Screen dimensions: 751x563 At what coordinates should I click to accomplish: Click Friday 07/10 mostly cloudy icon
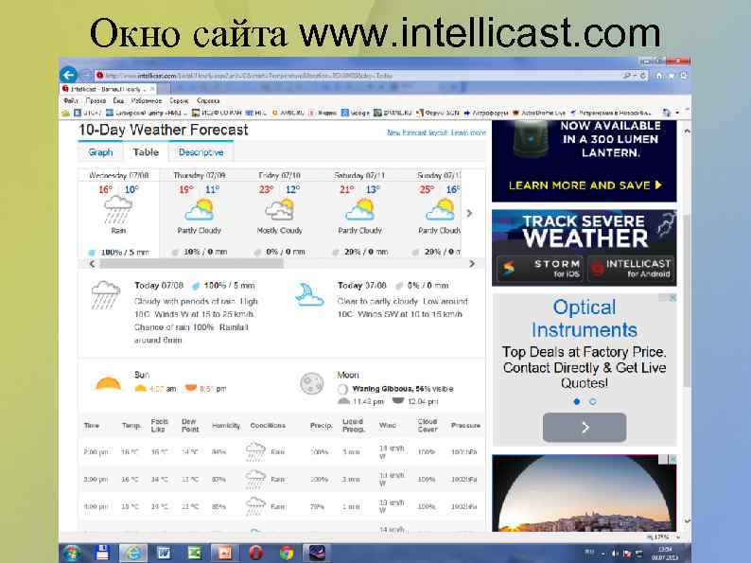(x=280, y=209)
